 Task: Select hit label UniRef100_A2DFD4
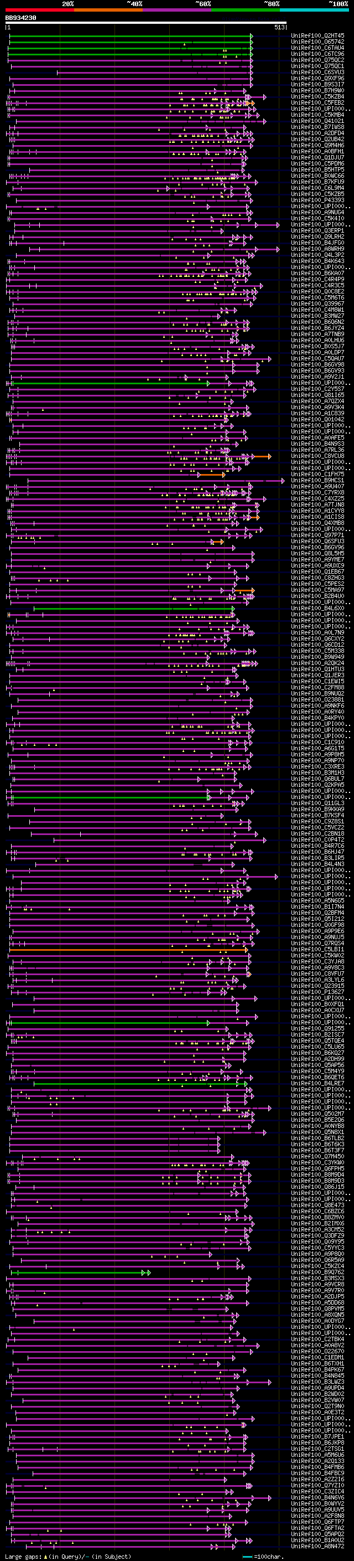[317, 133]
